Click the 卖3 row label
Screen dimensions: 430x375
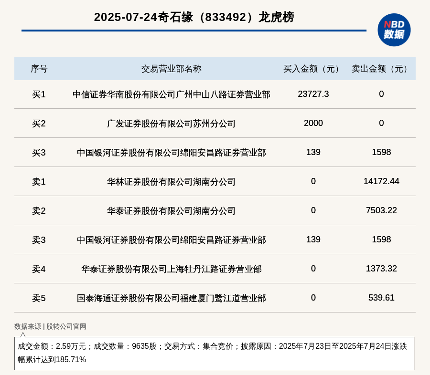tap(39, 240)
